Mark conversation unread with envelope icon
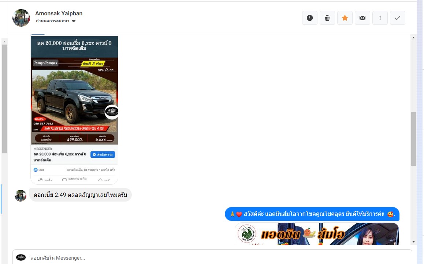 362,18
